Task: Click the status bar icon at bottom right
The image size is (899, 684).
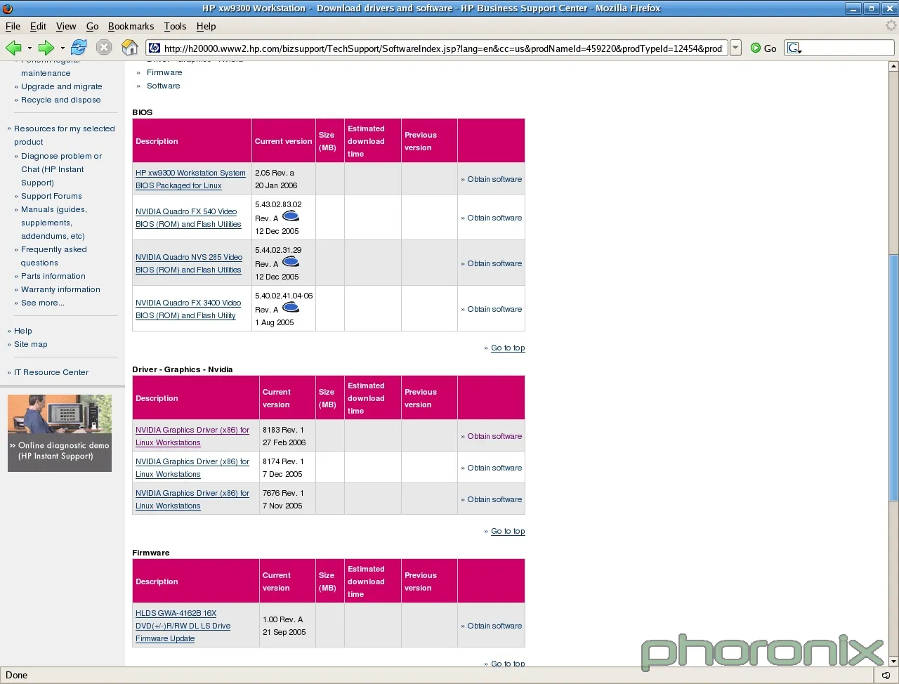Action: (x=886, y=675)
